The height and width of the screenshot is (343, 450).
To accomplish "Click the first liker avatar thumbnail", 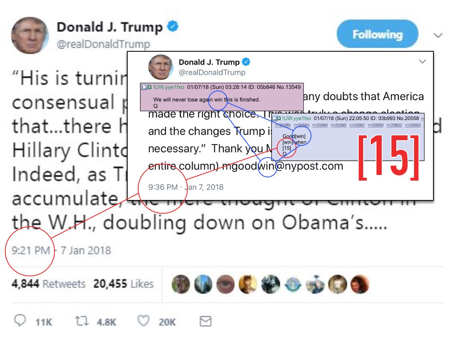I will tap(181, 284).
